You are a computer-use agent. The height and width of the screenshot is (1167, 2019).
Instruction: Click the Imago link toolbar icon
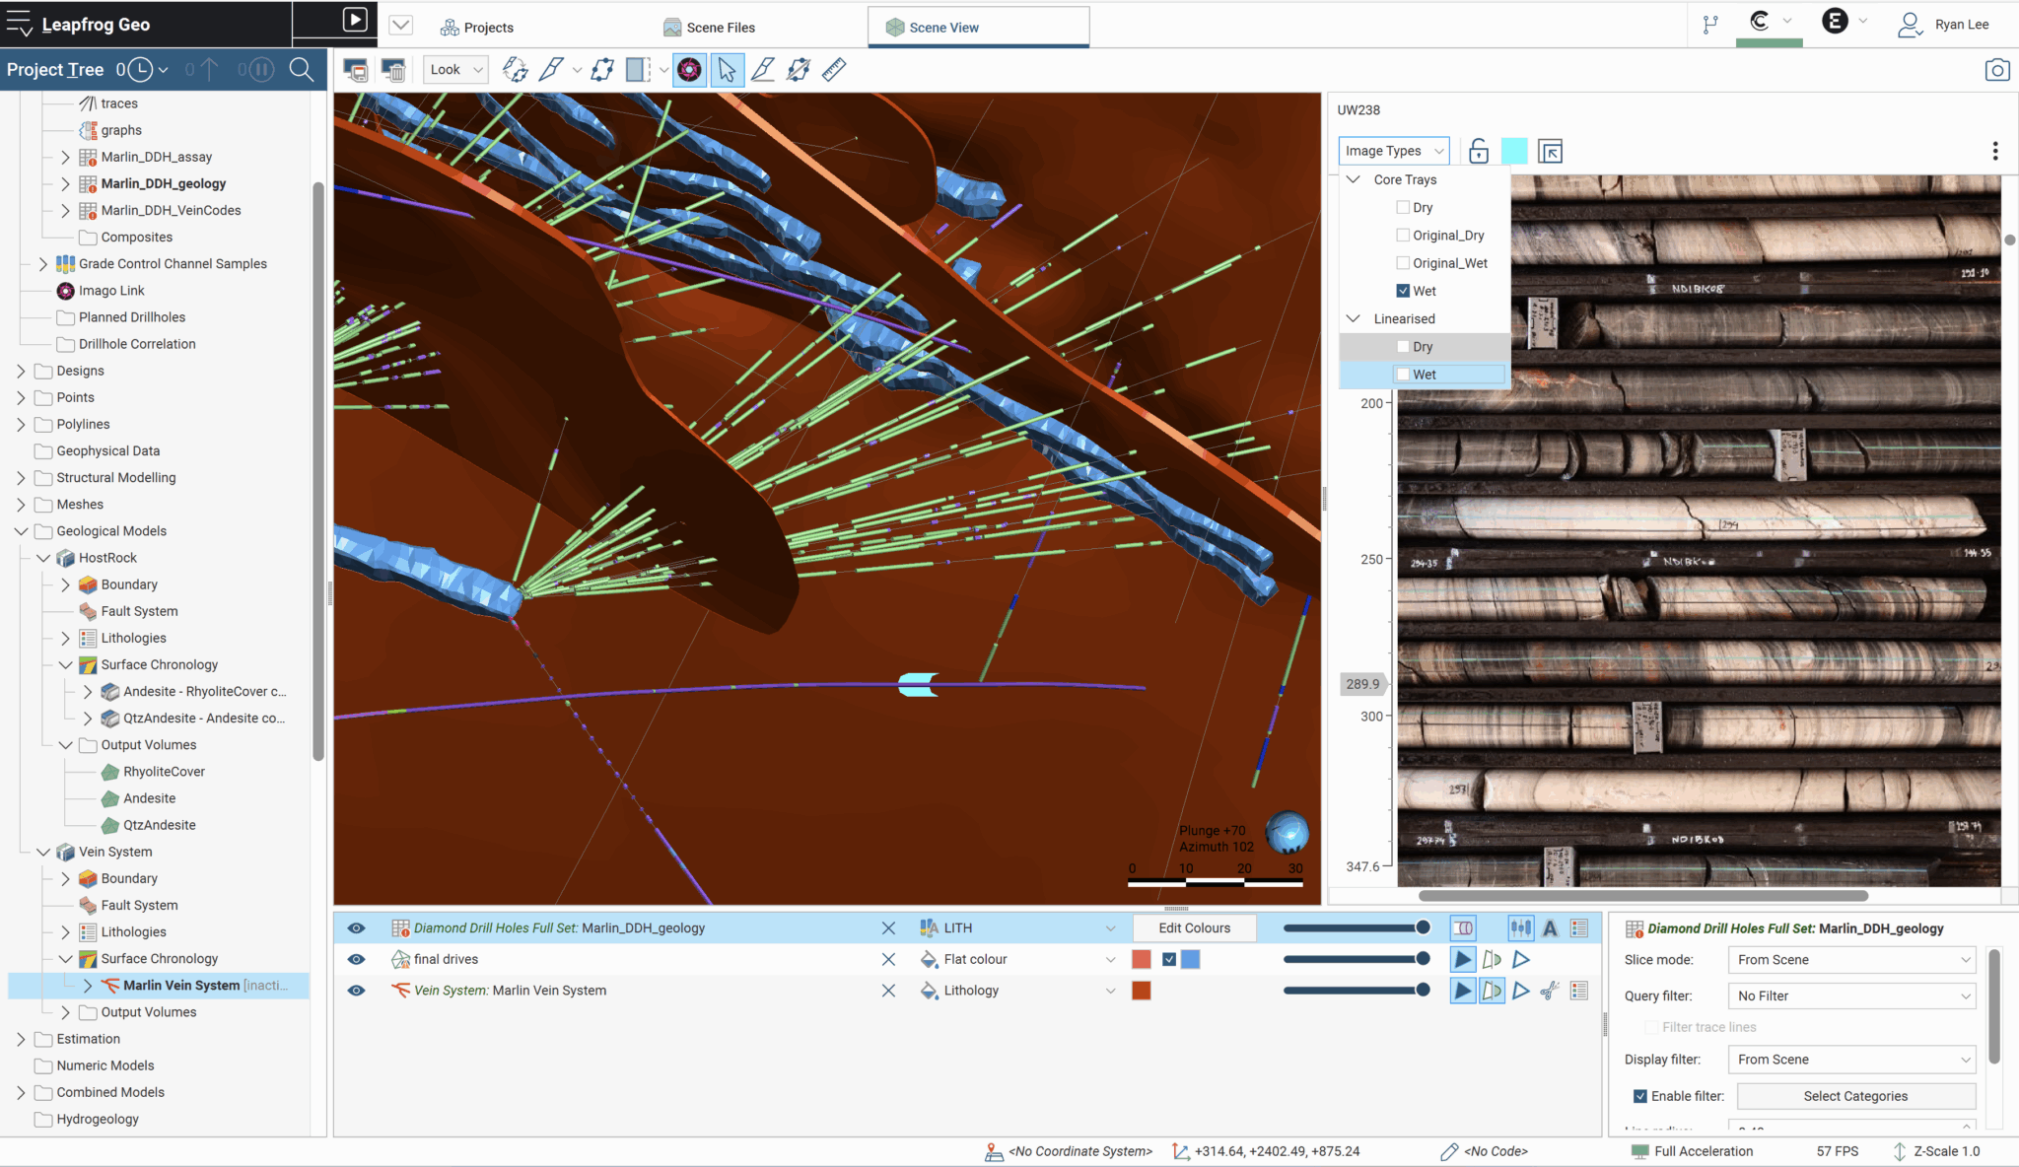[x=689, y=70]
